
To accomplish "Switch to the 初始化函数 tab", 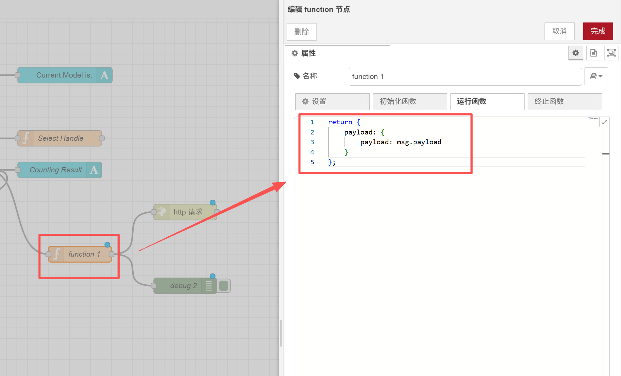I will tap(410, 101).
